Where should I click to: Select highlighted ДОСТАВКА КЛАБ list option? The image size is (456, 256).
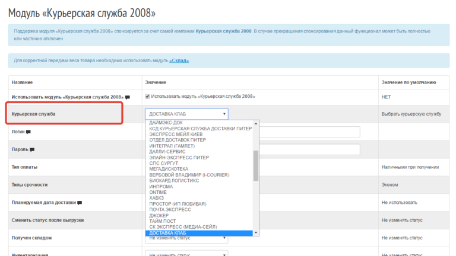tap(199, 233)
